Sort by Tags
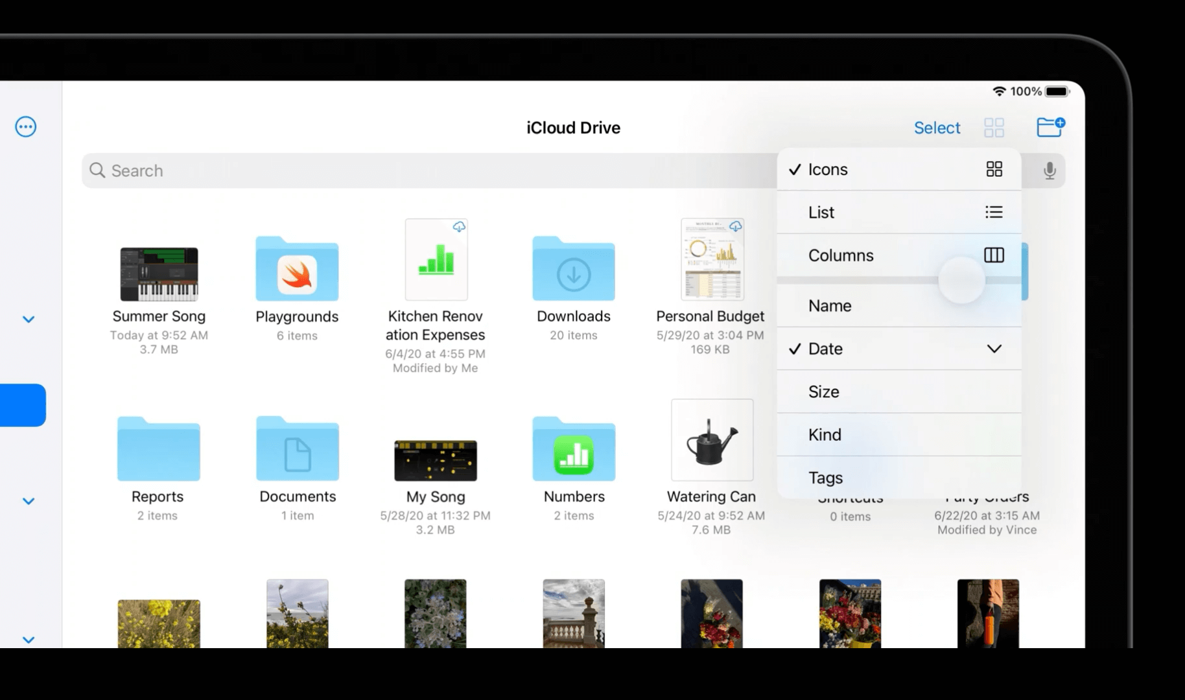 coord(898,478)
